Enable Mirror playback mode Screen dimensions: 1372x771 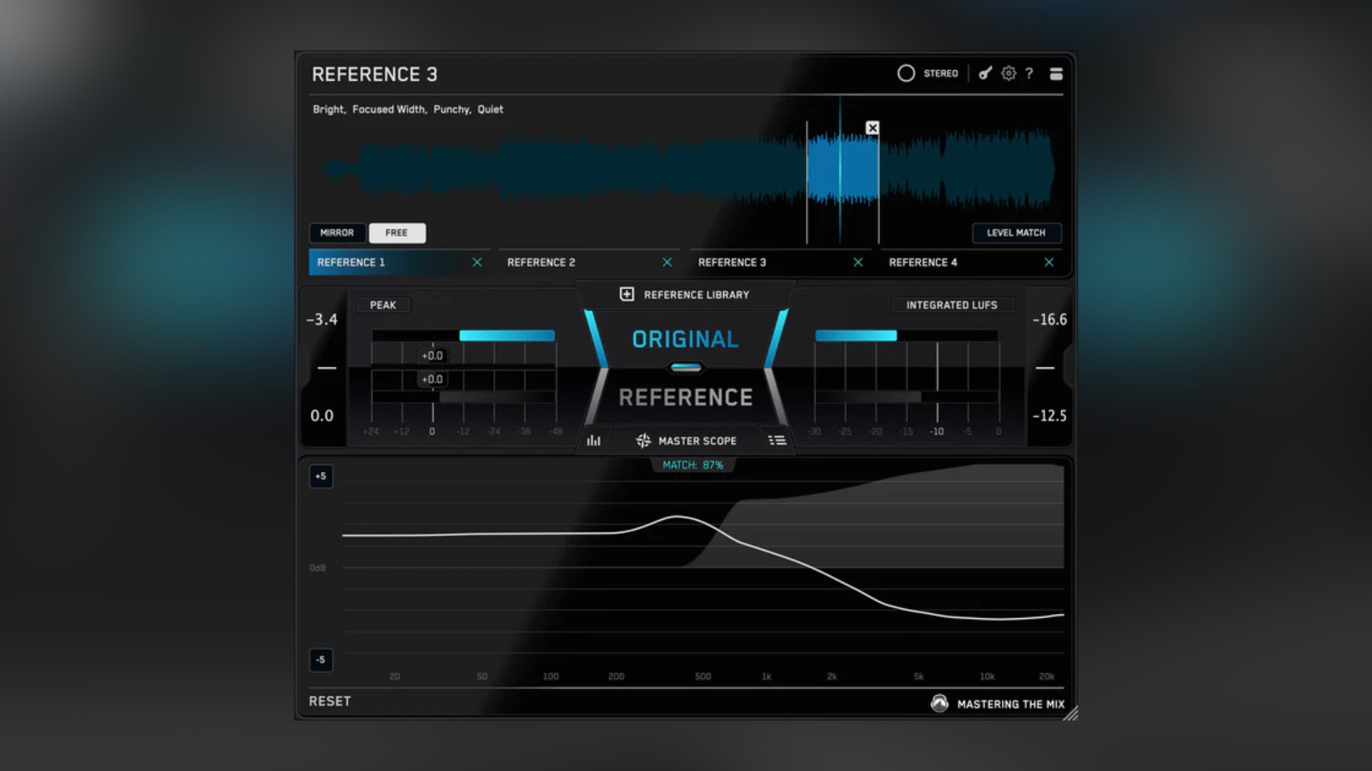coord(337,233)
